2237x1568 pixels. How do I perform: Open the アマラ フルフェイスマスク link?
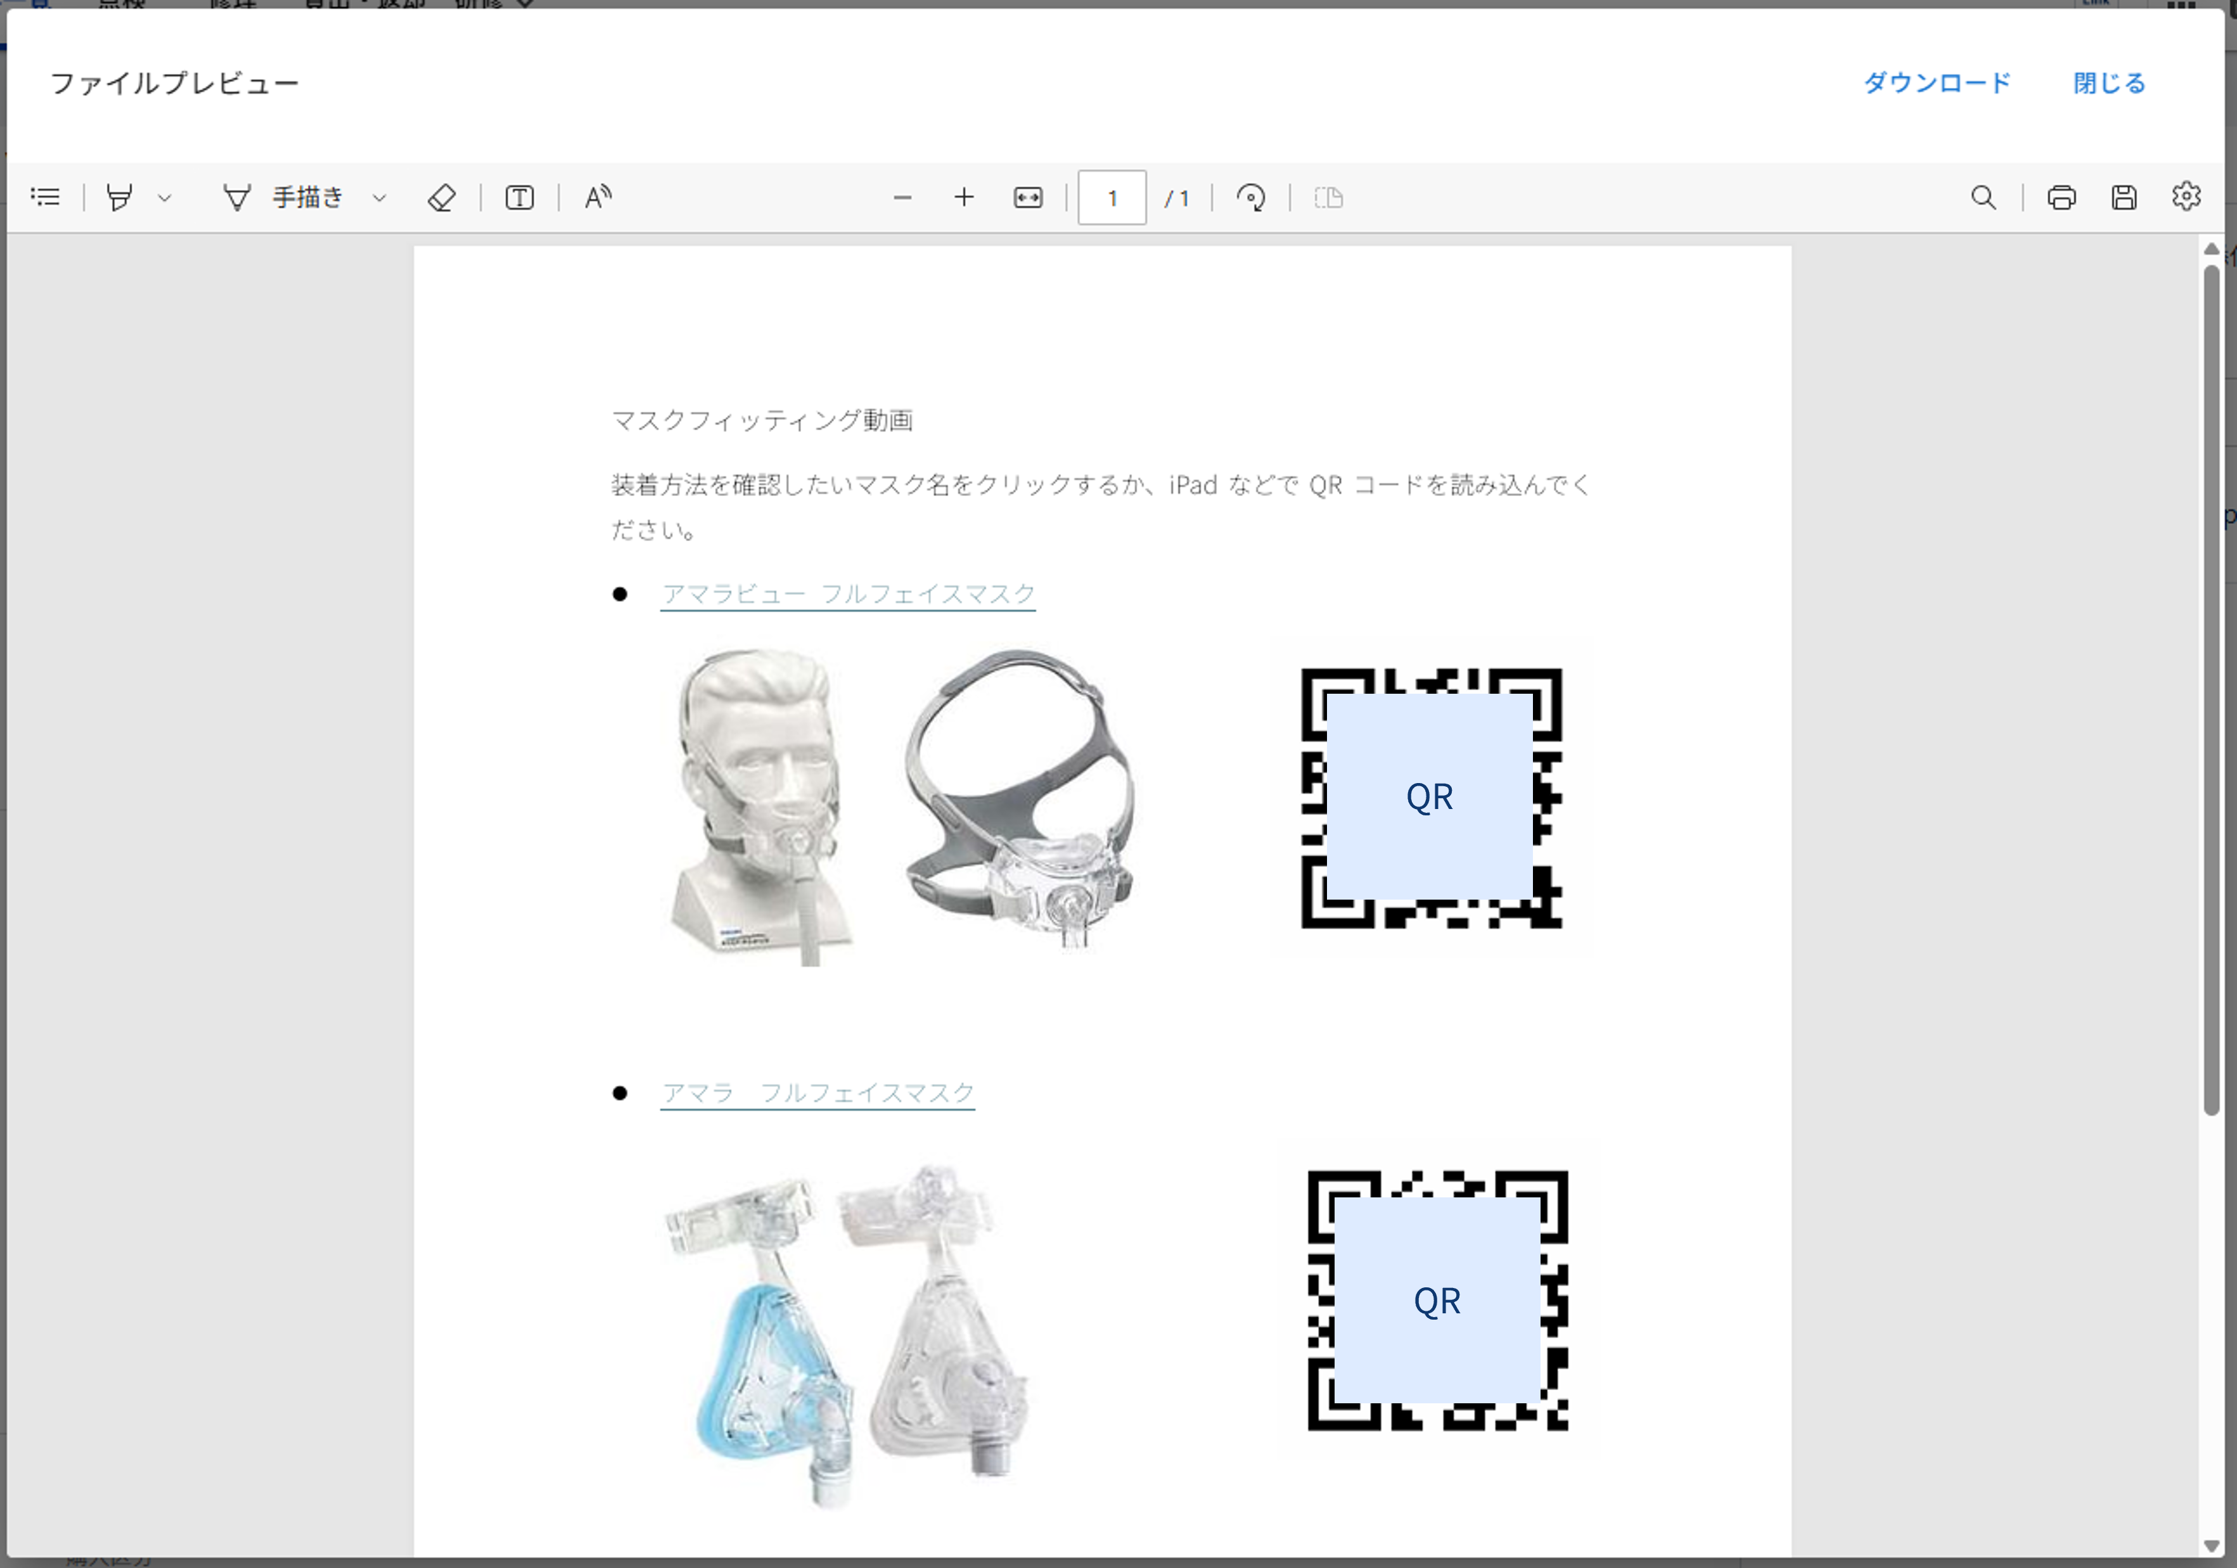pos(817,1093)
